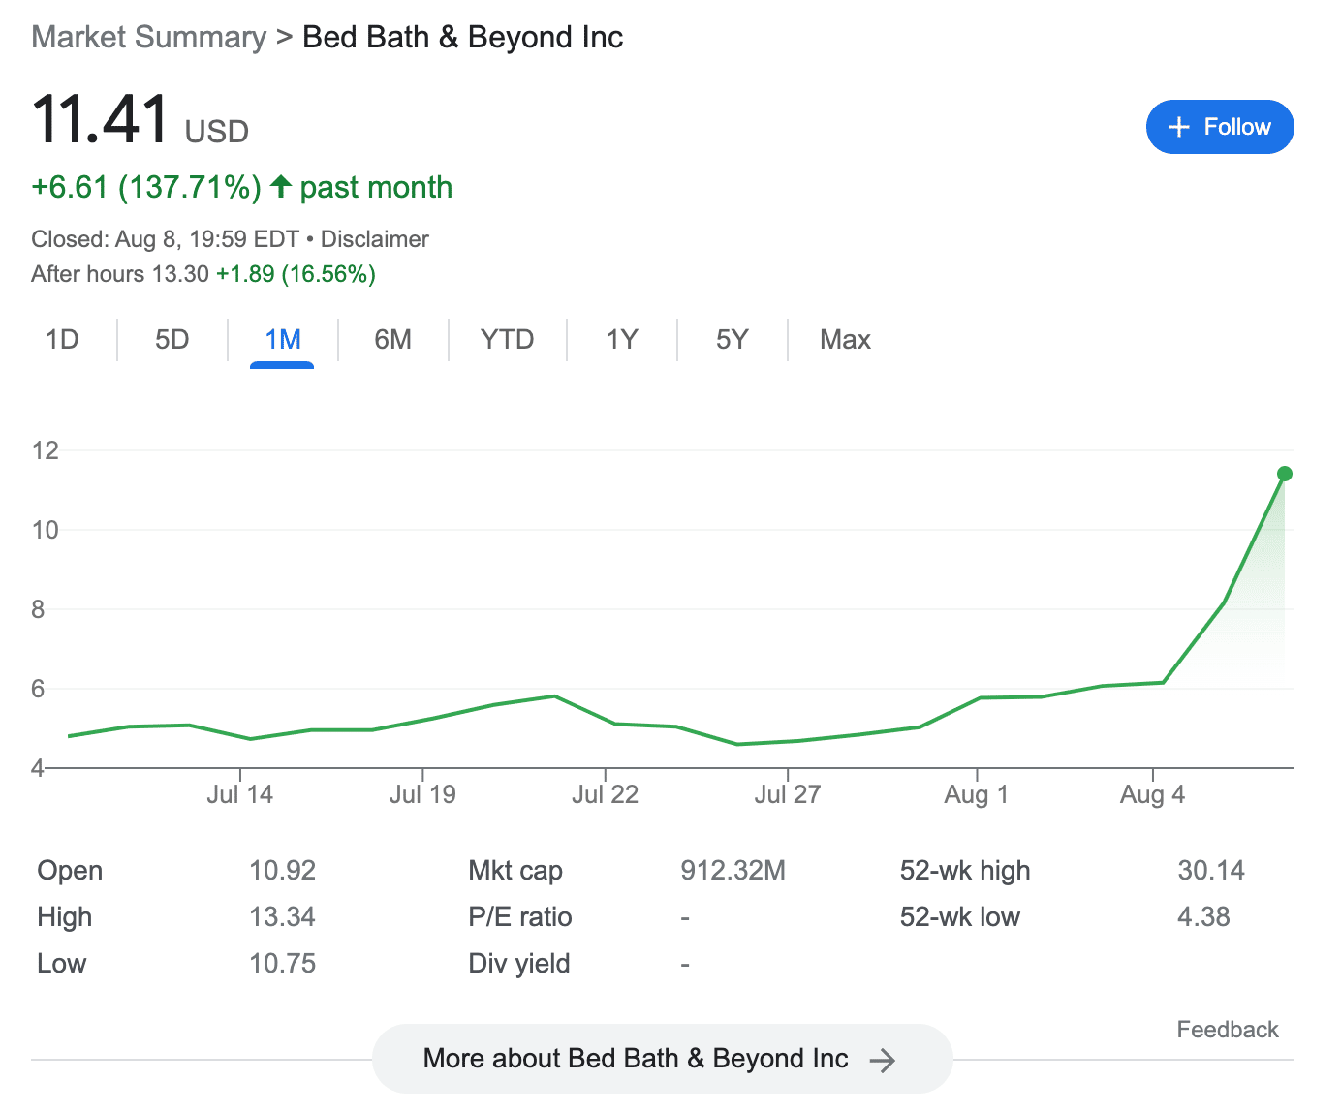Click the P/E ratio label
Viewport: 1341px width, 1112px height.
click(x=519, y=916)
